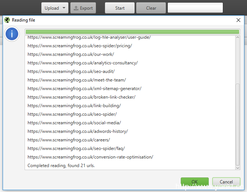Select the seo-spider/pricing URL line
247x192 pixels.
pyautogui.click(x=80, y=46)
